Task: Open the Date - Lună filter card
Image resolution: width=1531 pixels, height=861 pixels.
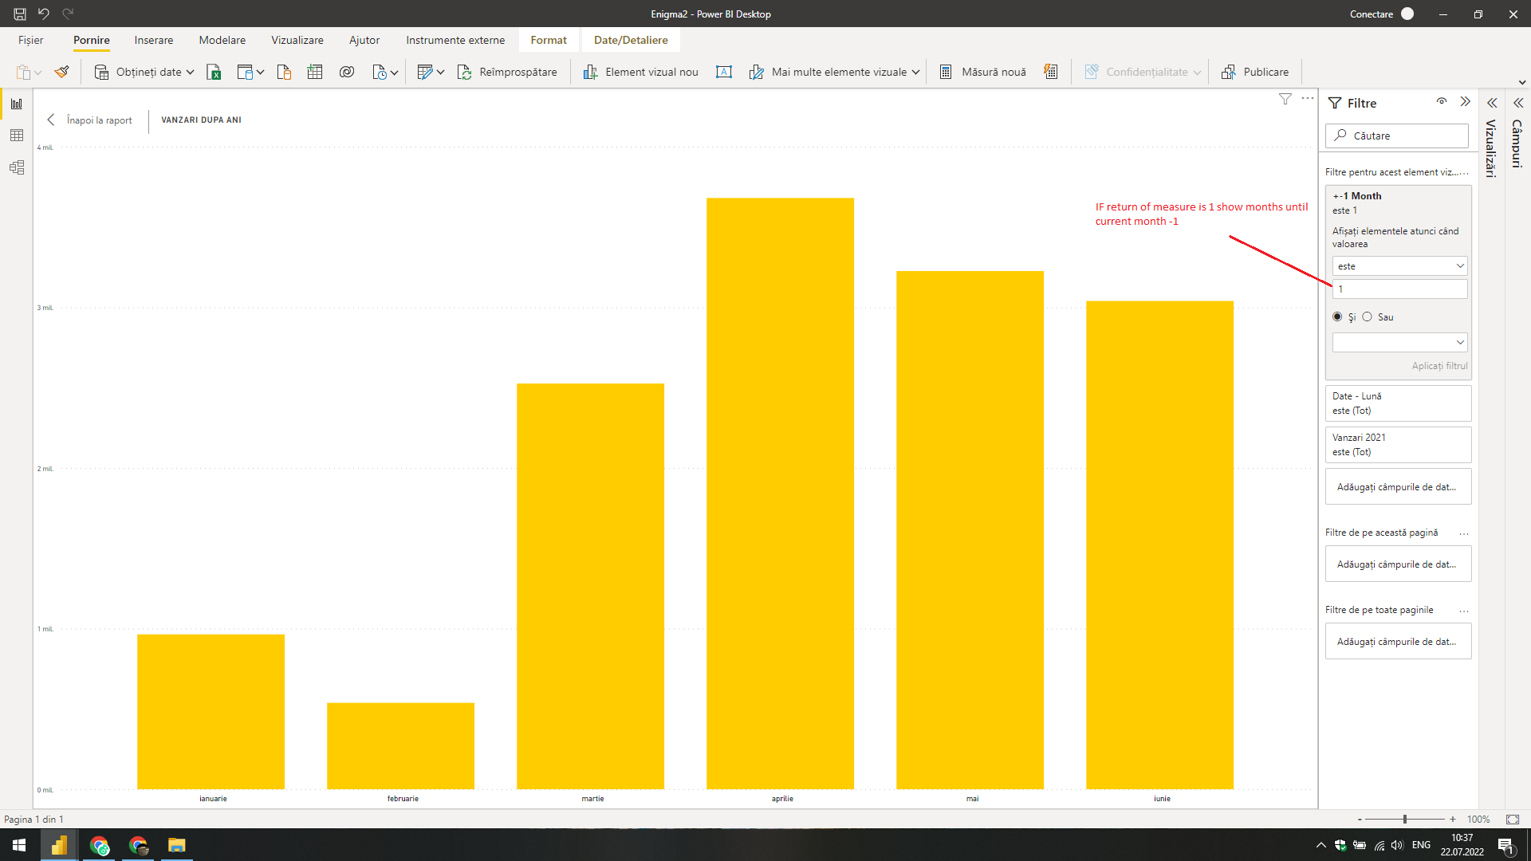Action: [x=1399, y=403]
